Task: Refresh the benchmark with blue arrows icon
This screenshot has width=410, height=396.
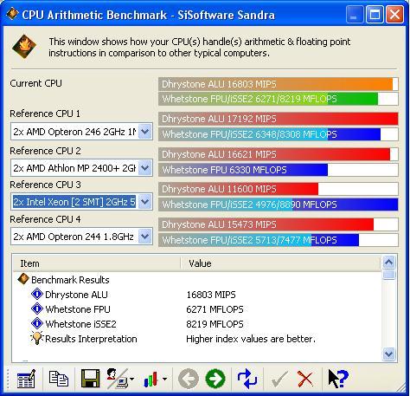Action: [247, 379]
